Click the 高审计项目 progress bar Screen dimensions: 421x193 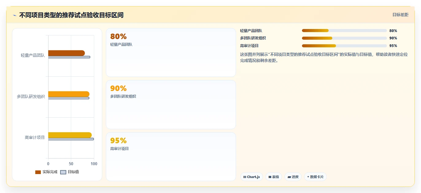[x=344, y=46]
